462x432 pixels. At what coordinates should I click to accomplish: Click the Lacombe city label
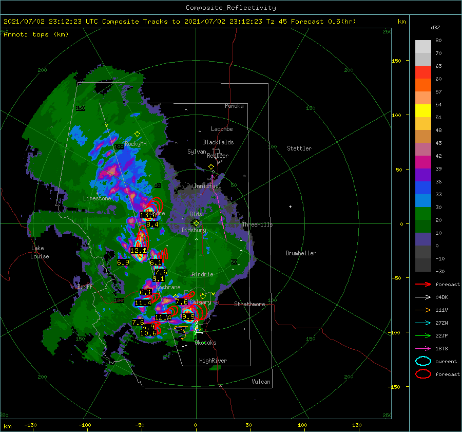[222, 129]
